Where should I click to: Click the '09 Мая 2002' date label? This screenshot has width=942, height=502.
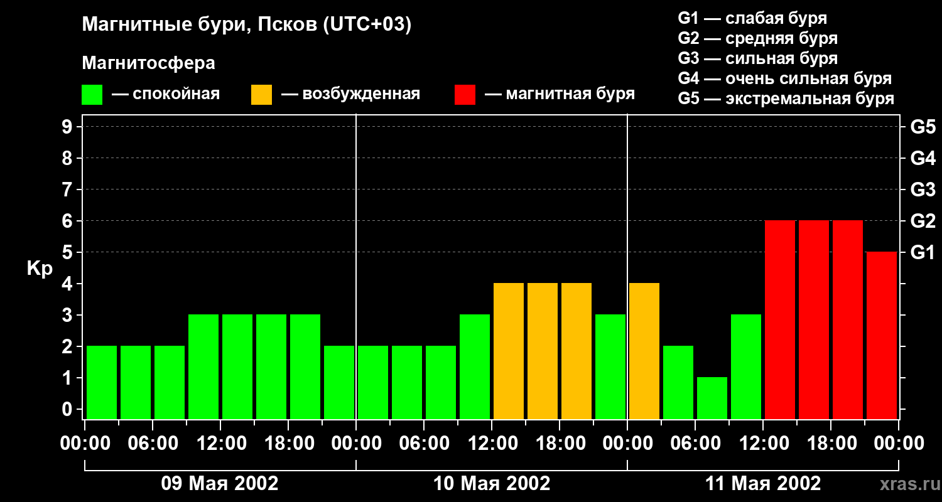pos(220,484)
